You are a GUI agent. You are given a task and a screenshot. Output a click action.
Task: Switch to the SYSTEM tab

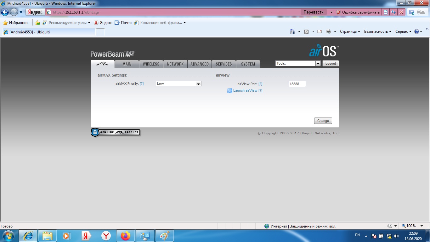pos(248,64)
